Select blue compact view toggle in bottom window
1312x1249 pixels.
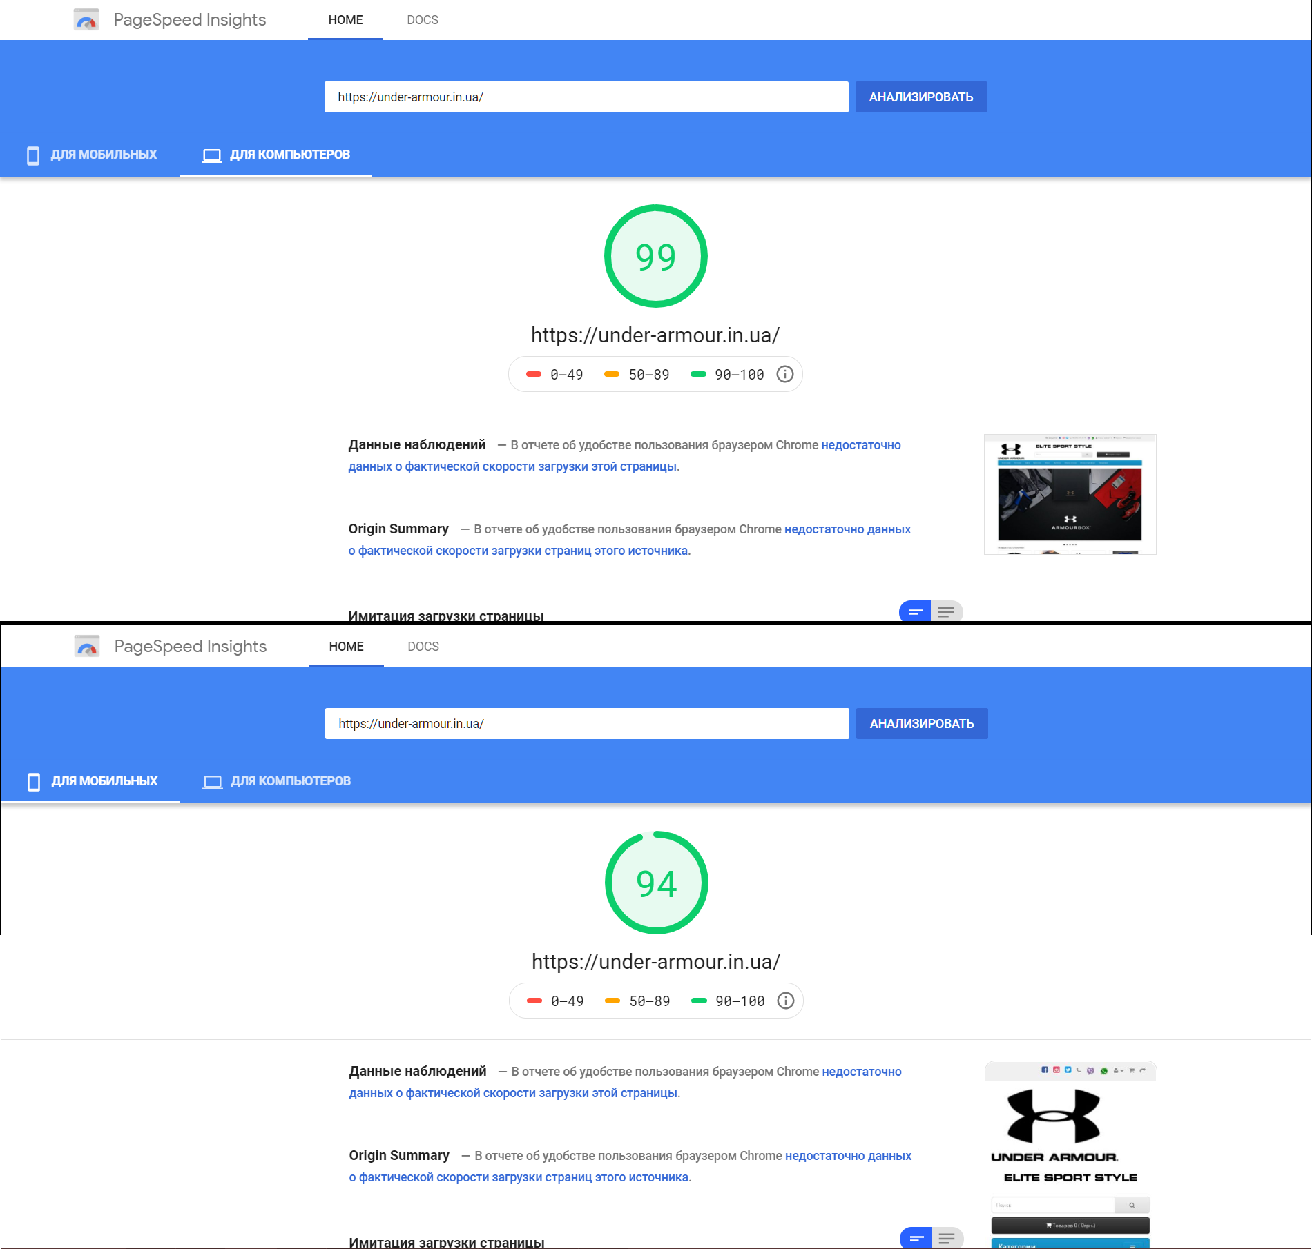pyautogui.click(x=916, y=1238)
